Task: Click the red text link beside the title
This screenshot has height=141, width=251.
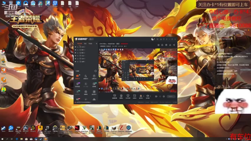Action: pyautogui.click(x=124, y=44)
